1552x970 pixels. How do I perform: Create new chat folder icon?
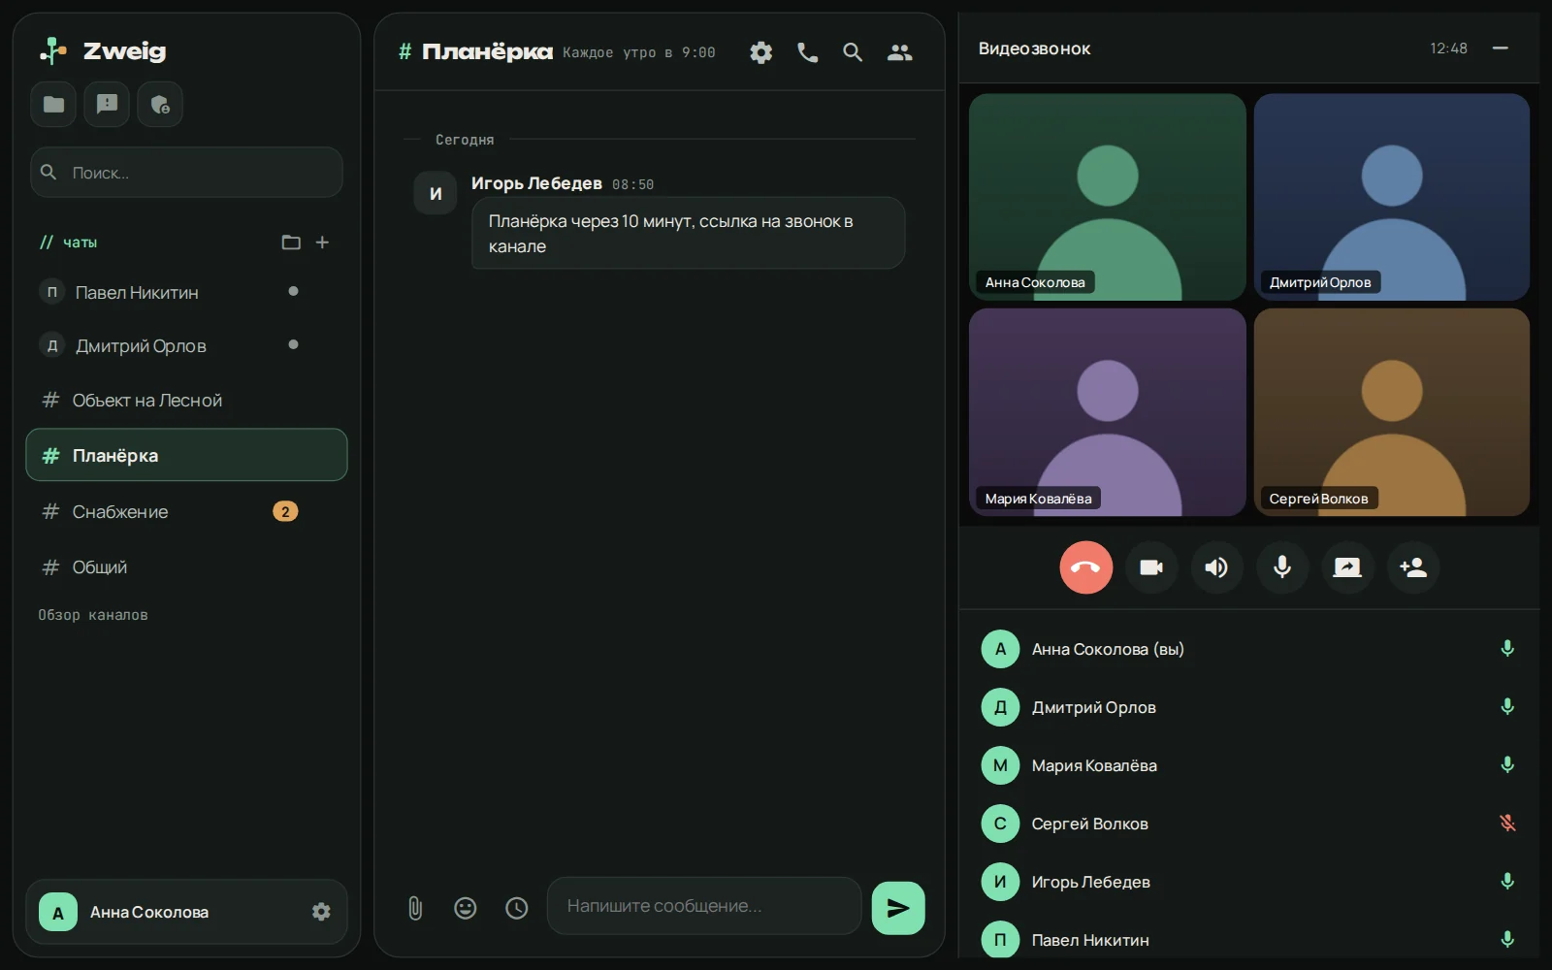click(x=291, y=242)
